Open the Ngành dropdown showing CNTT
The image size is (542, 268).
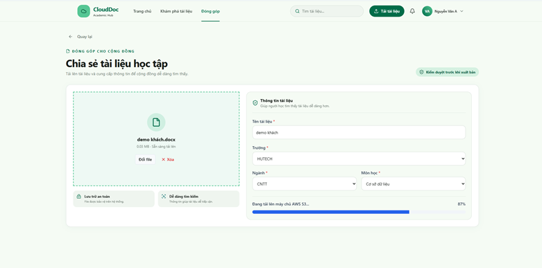click(305, 184)
